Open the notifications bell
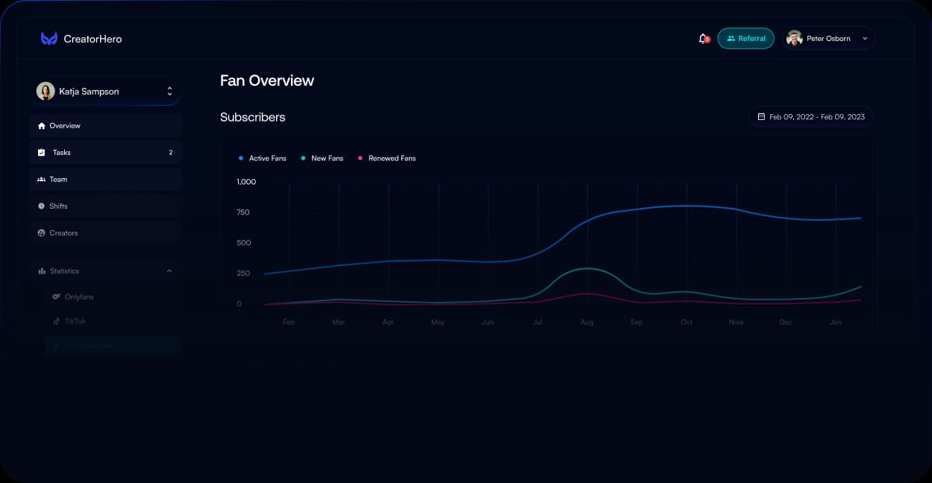Viewport: 932px width, 483px height. tap(702, 39)
